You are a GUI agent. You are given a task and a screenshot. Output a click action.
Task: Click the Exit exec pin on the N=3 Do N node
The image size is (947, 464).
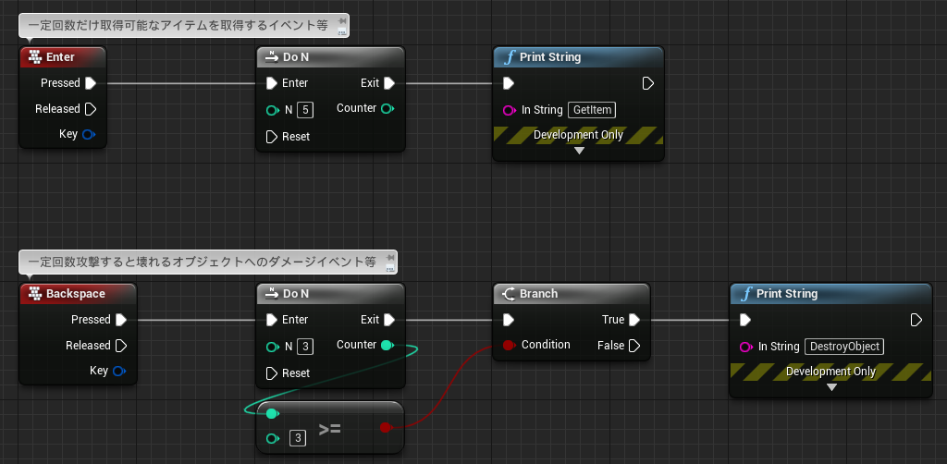click(x=389, y=319)
